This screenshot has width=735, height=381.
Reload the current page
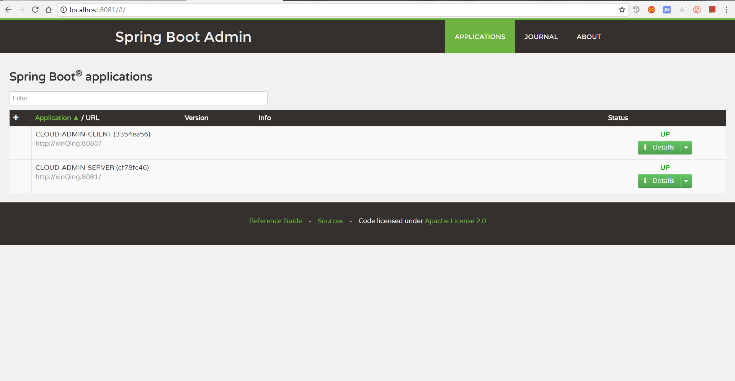[35, 10]
